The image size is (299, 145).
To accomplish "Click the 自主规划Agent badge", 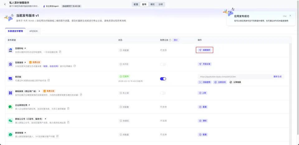I will [51, 6].
